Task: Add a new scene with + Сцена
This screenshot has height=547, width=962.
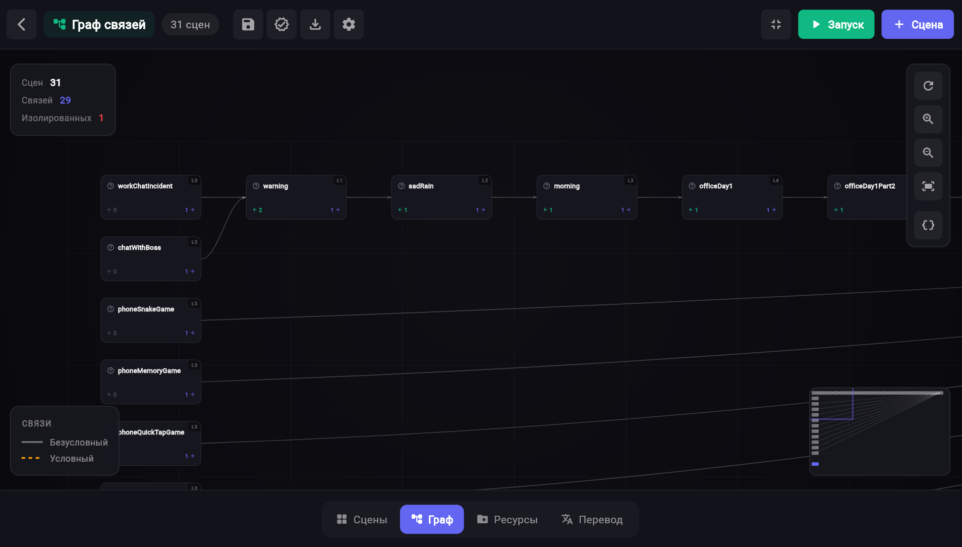Action: coord(917,24)
